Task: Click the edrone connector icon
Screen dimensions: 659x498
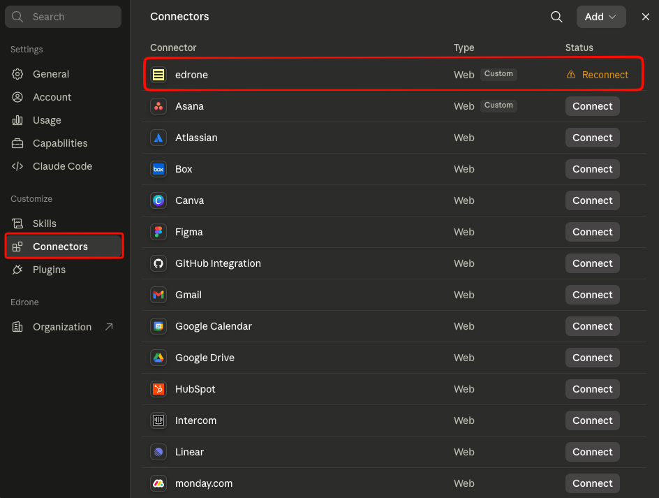Action: coord(158,75)
